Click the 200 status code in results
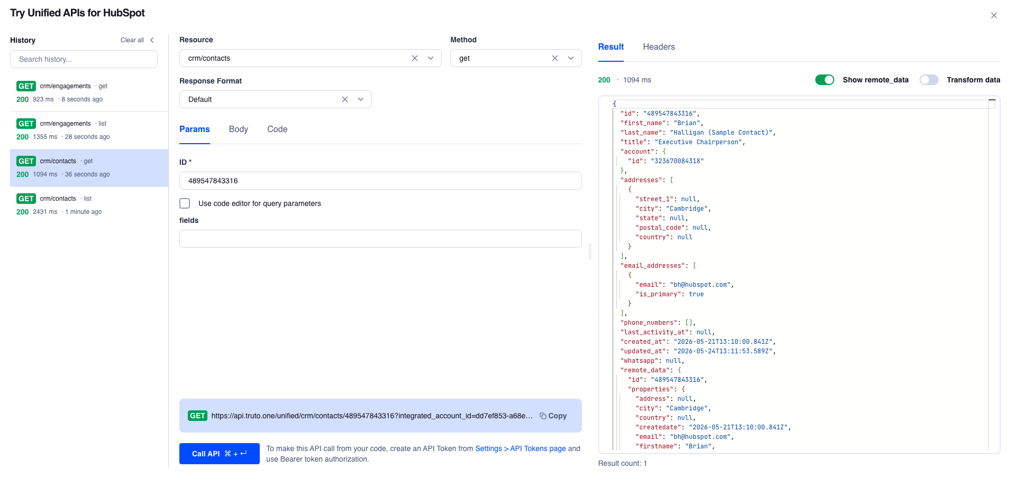 coord(604,80)
